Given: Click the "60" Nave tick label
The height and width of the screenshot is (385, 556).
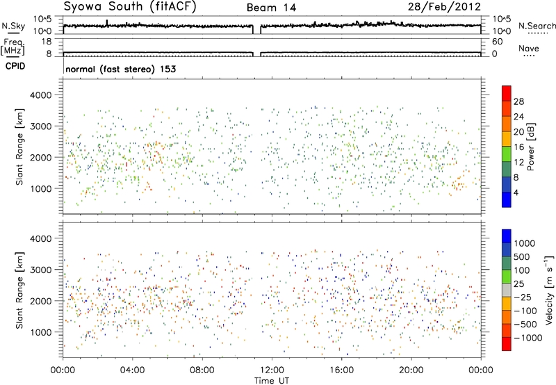Looking at the screenshot, I should pyautogui.click(x=497, y=42).
